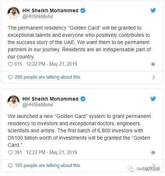
Task: Click speech bubble icon beside 185 people
Action: (10, 166)
